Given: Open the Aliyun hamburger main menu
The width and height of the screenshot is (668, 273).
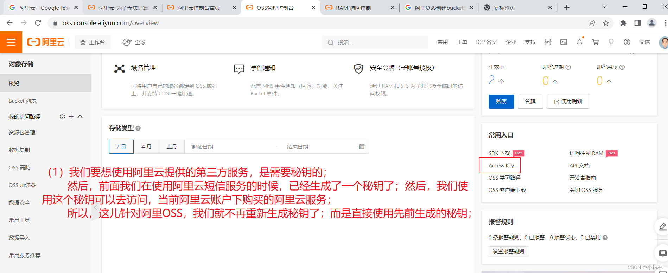Looking at the screenshot, I should coord(11,42).
